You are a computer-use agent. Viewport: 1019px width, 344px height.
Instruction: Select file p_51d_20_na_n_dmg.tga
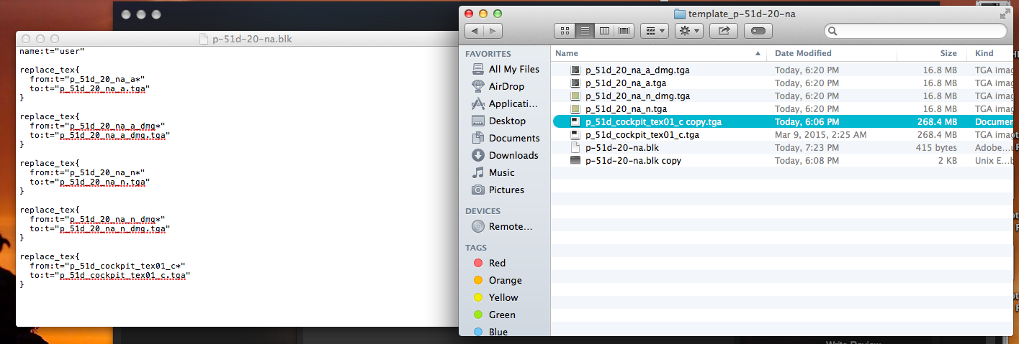(638, 96)
